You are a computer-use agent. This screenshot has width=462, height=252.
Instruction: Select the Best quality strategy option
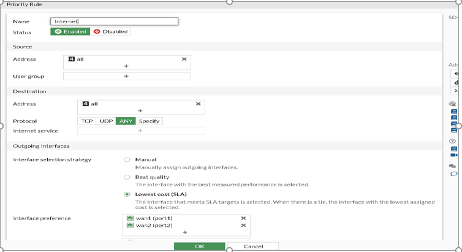click(127, 177)
